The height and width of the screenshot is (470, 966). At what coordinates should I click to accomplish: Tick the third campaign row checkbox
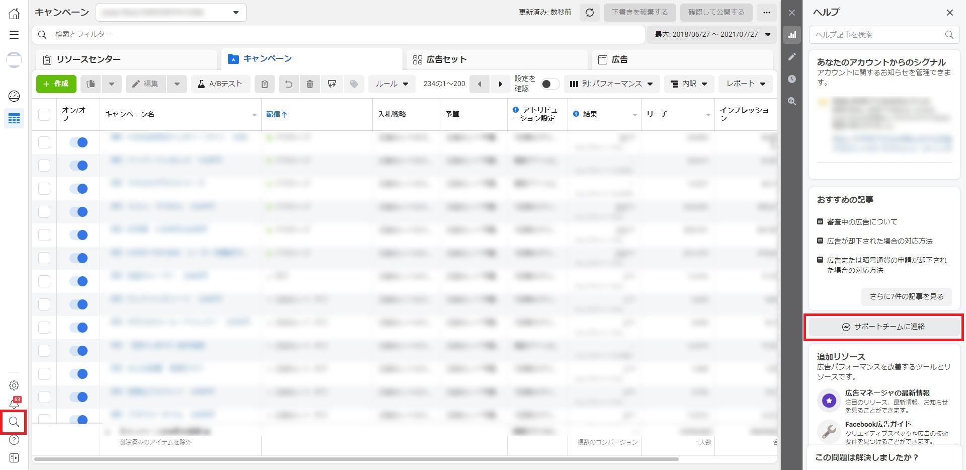44,189
